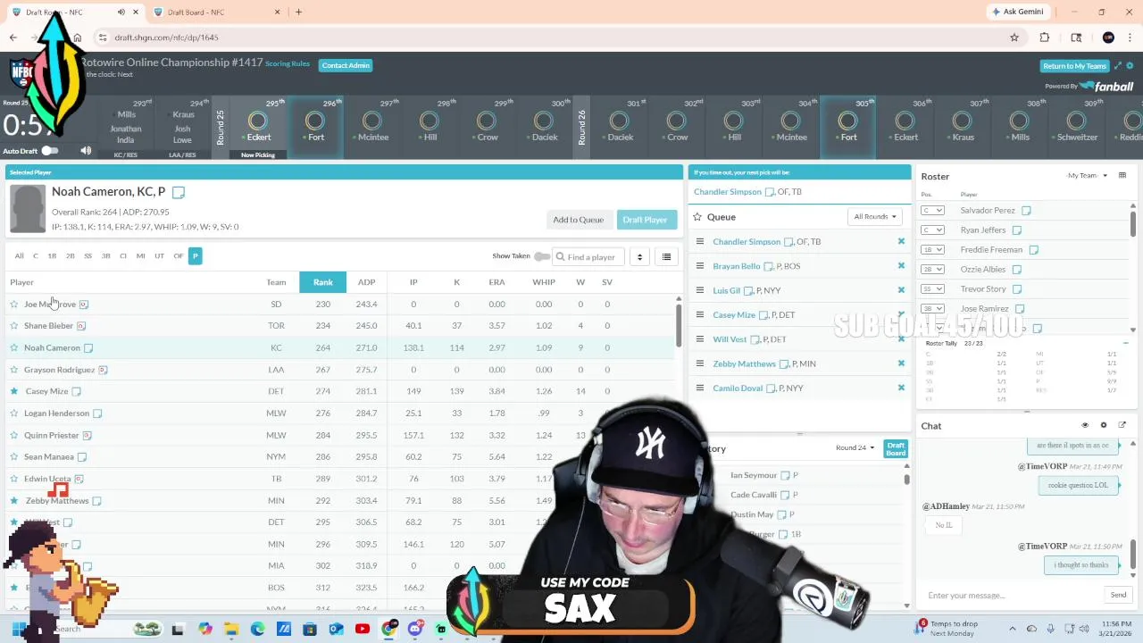Grab the reorder handle for Will Vest in queue
This screenshot has width=1143, height=643.
(x=700, y=339)
